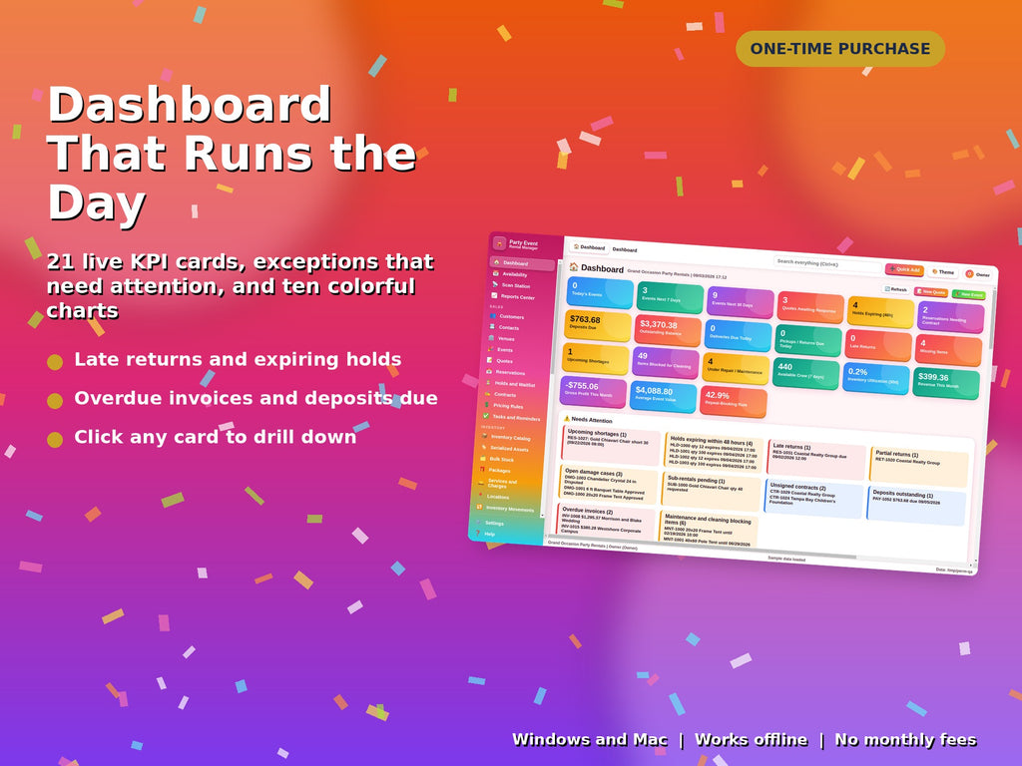Open the Upcoming Shortages KPI card

click(595, 358)
